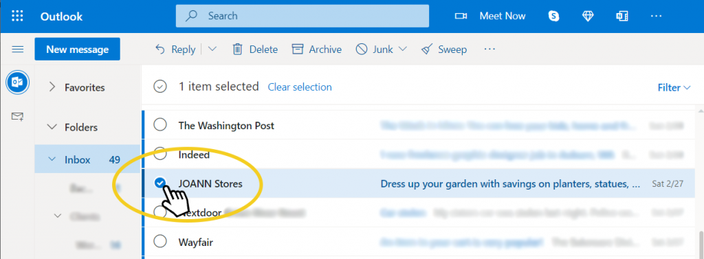Select The Washington Post email checkbox
Screen dimensions: 704x259
point(159,125)
